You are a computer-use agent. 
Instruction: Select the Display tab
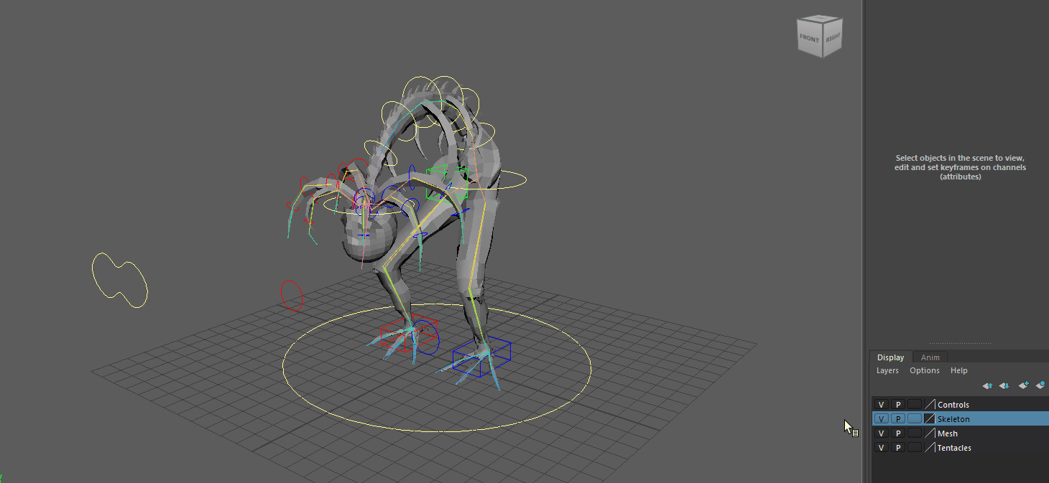pyautogui.click(x=890, y=357)
